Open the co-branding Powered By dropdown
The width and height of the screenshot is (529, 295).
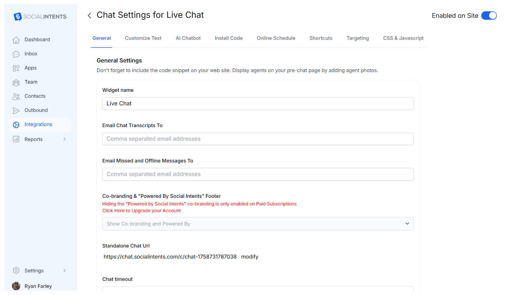click(258, 224)
